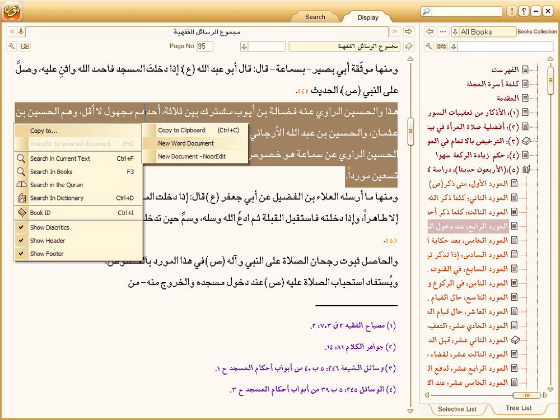The image size is (560, 420).
Task: Click the tree list's vertical scrollbar thumb
Action: click(550, 80)
